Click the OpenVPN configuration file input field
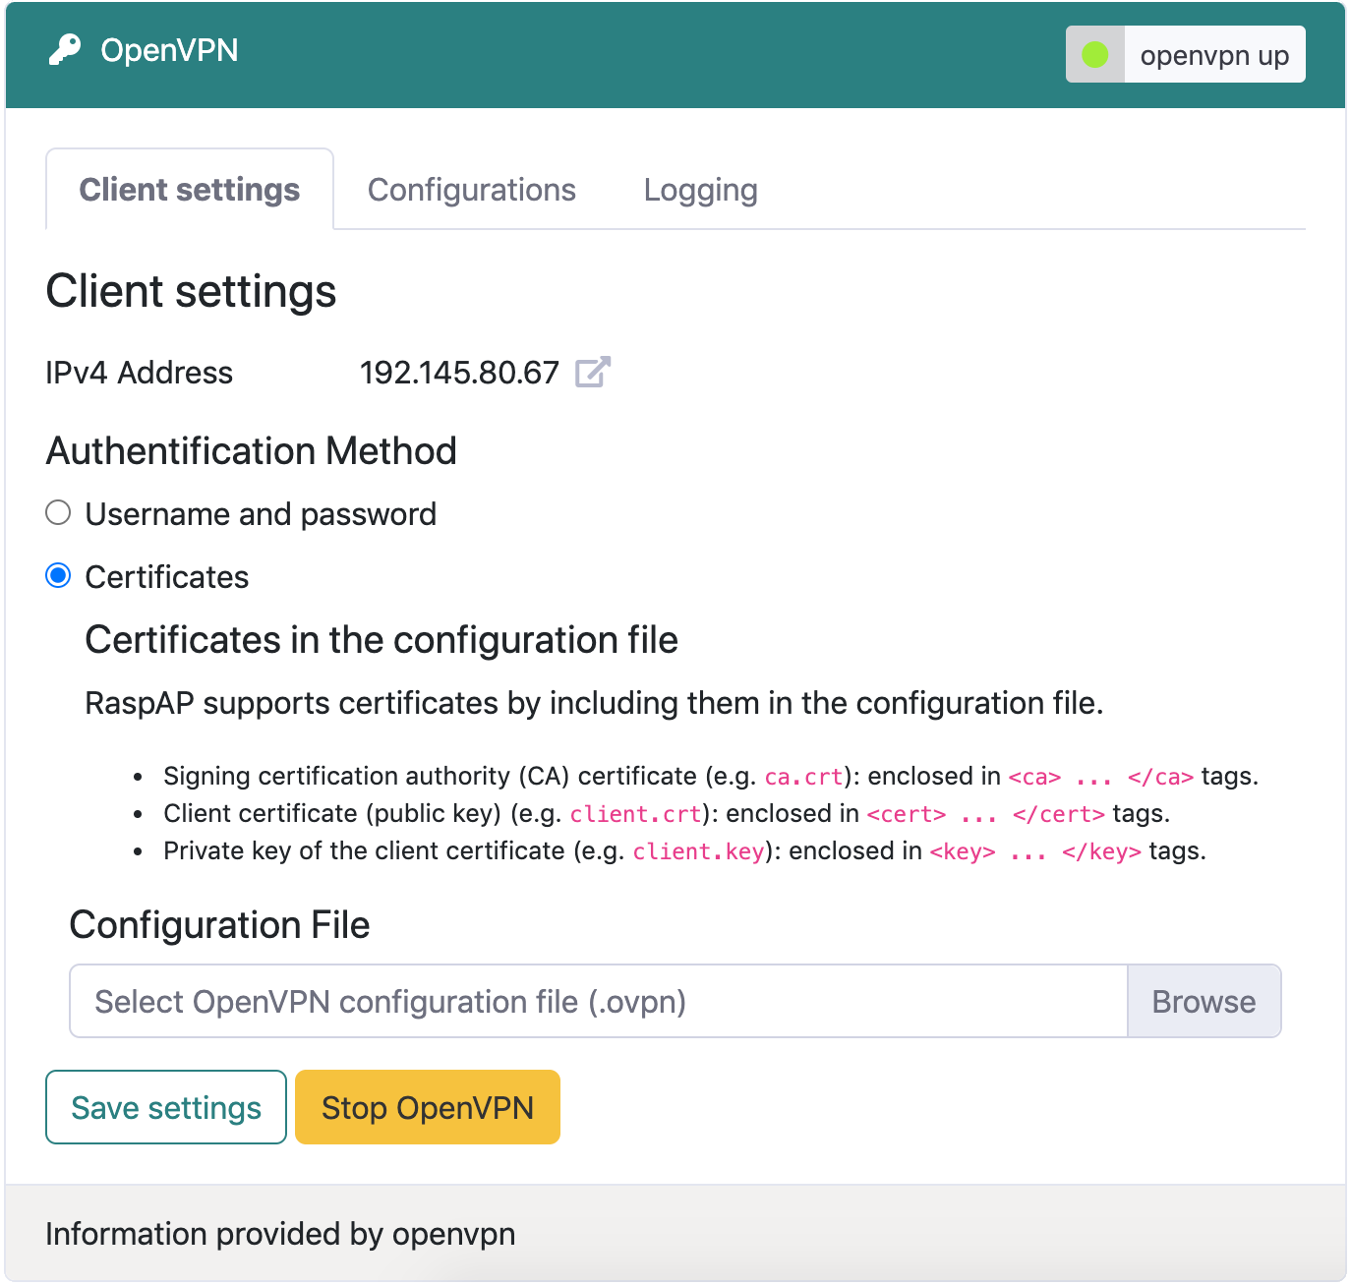Screen dimensions: 1351x1286 [599, 1001]
